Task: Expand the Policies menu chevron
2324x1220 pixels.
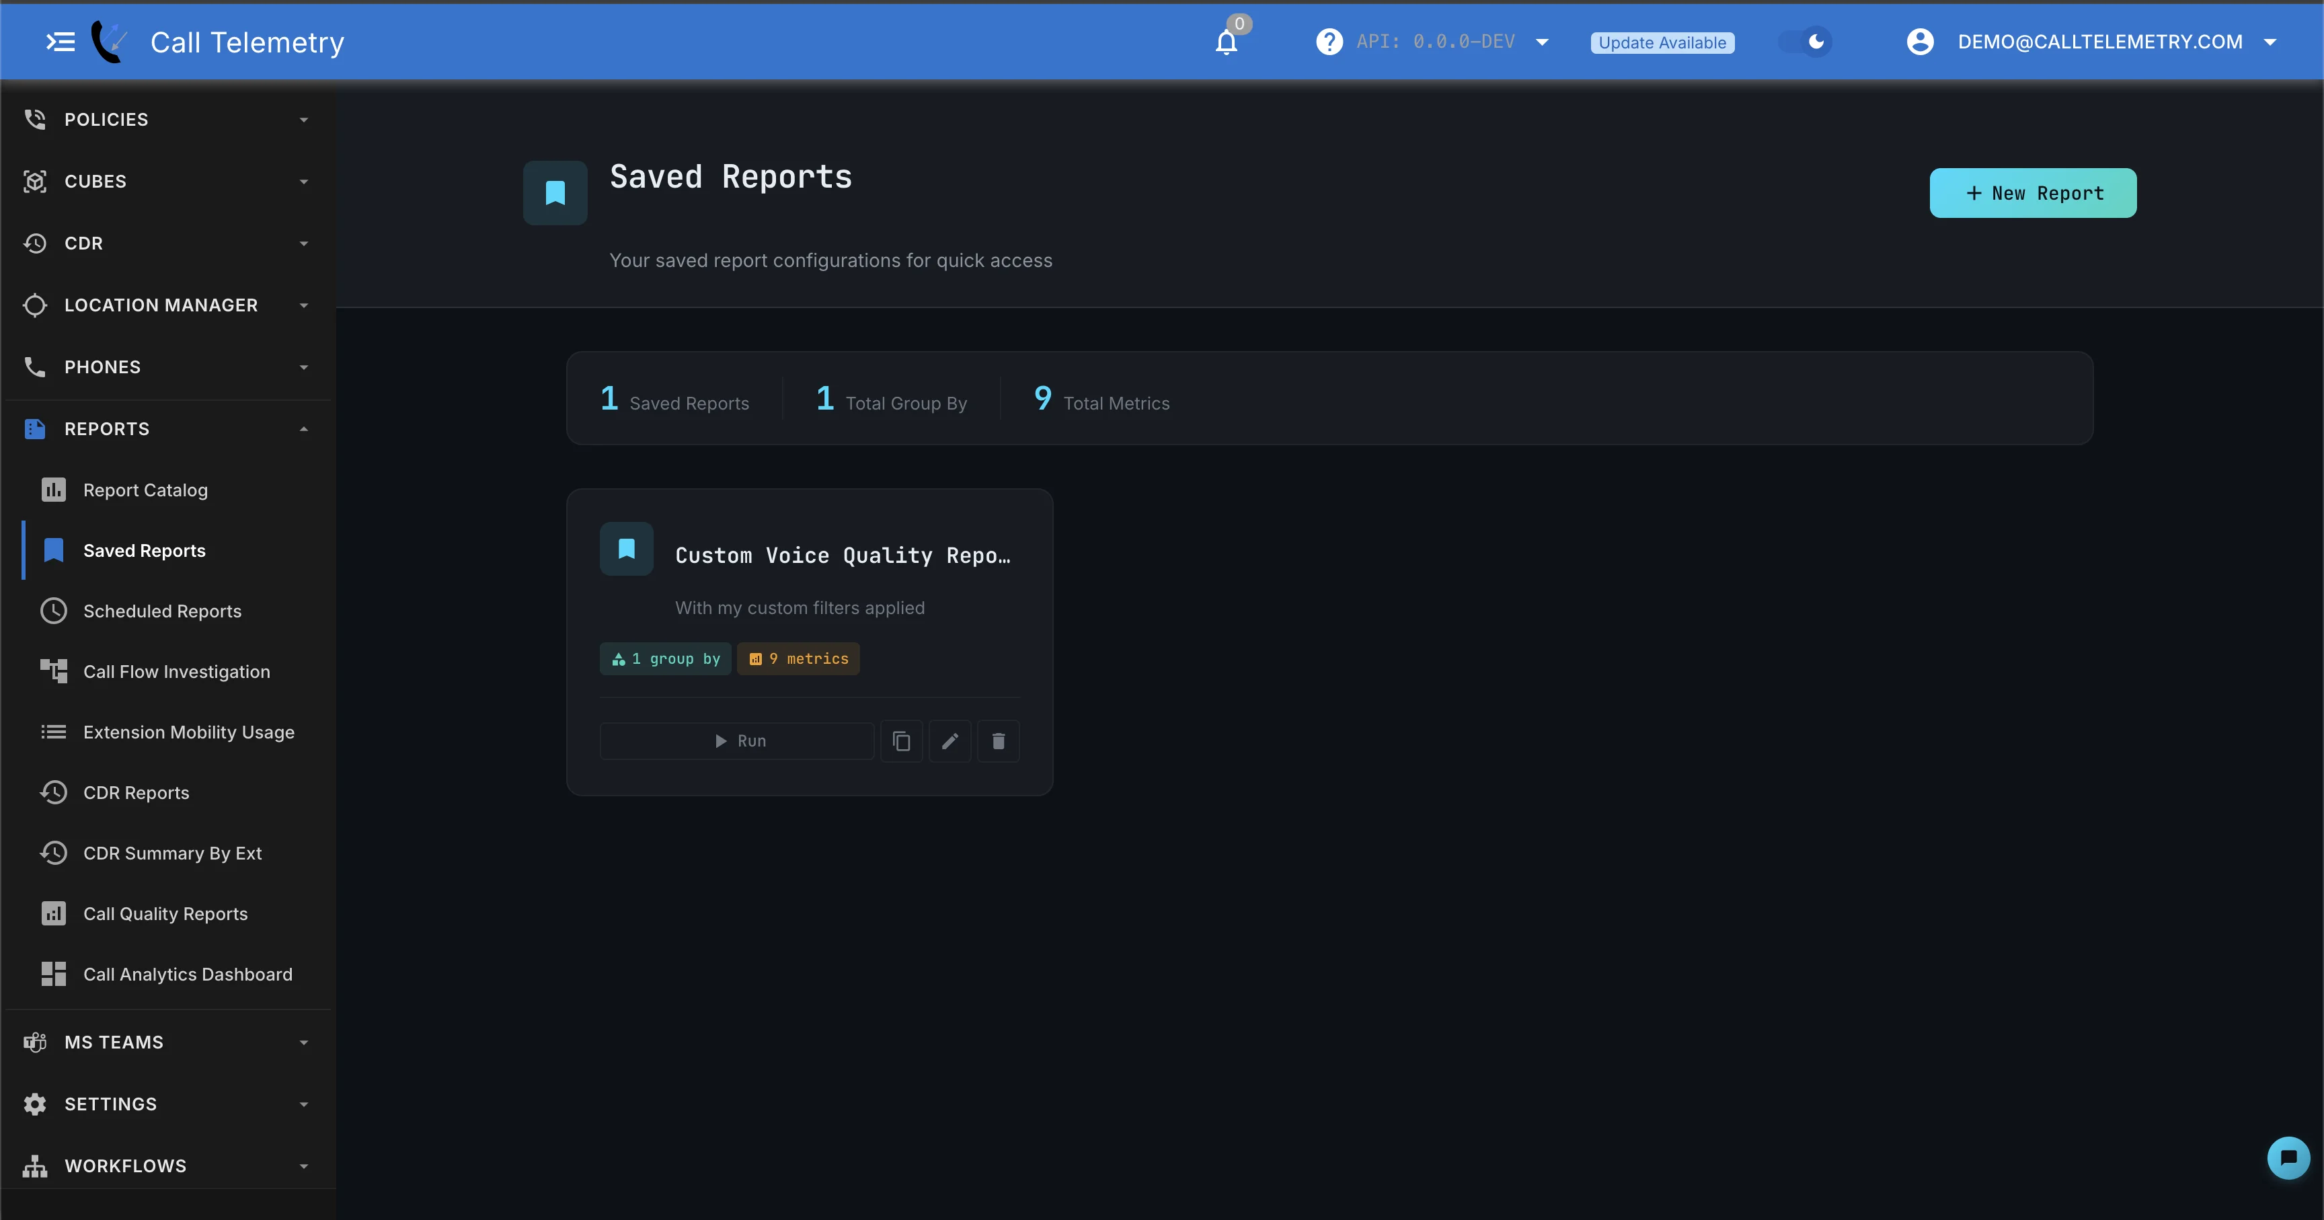Action: [304, 120]
